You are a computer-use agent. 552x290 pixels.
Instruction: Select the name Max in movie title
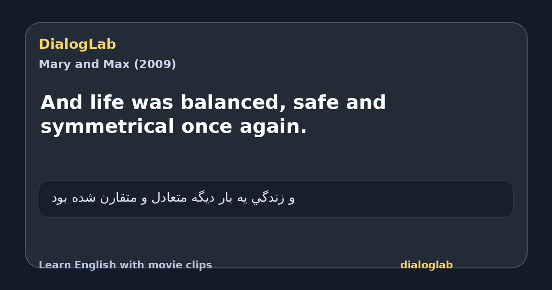119,64
